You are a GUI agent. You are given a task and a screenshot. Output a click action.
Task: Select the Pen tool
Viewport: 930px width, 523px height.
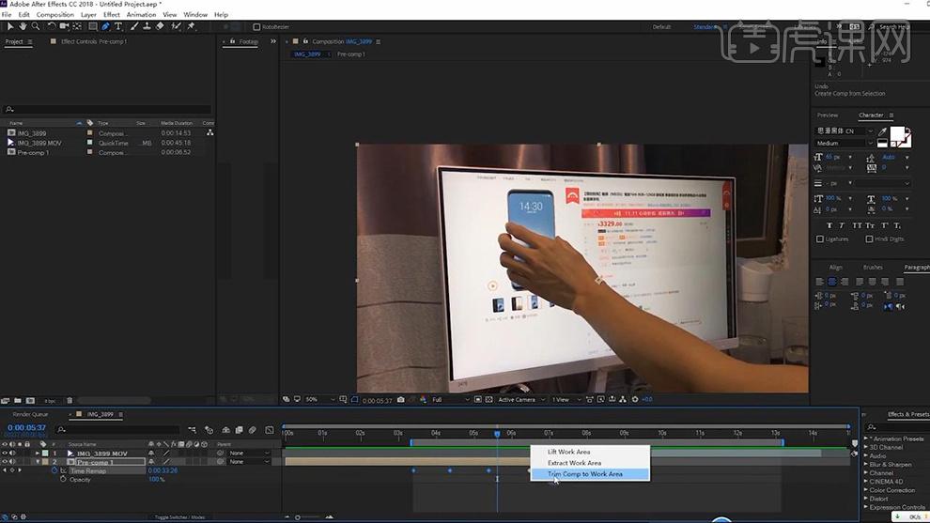point(105,26)
